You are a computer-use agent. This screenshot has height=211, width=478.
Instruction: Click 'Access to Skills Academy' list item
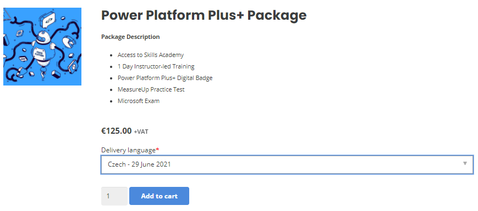pos(151,55)
